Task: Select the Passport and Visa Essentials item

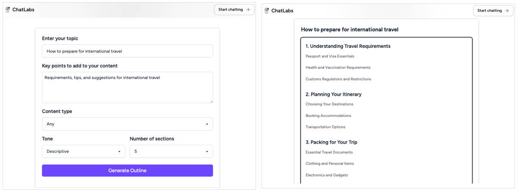Action: [x=330, y=56]
